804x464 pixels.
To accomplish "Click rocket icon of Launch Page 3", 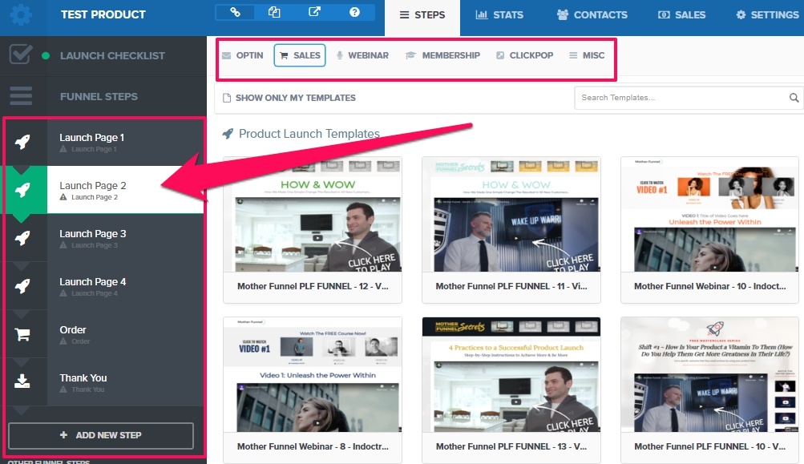I will click(22, 238).
